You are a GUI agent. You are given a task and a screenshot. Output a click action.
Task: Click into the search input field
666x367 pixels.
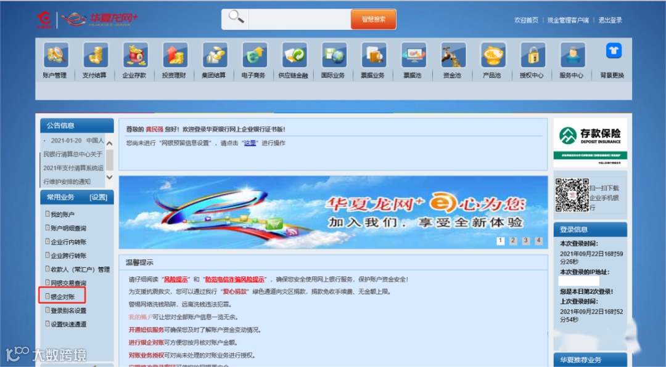300,20
